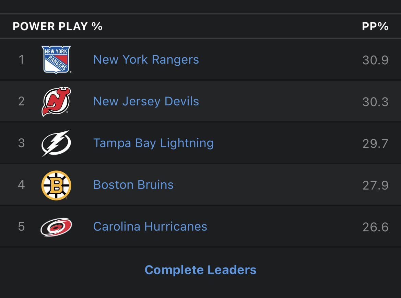Click the New Jersey Devils logo
401x298 pixels.
click(x=56, y=102)
